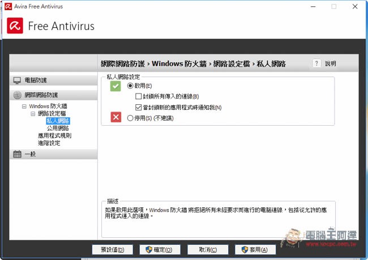Viewport: 368px width, 260px height.
Task: Select 應用程式規則 in the tree
Action: click(54, 135)
